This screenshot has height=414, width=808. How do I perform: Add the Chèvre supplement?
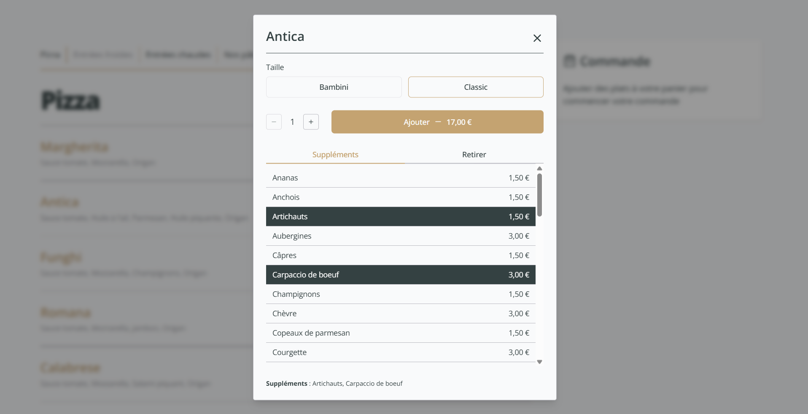[400, 314]
